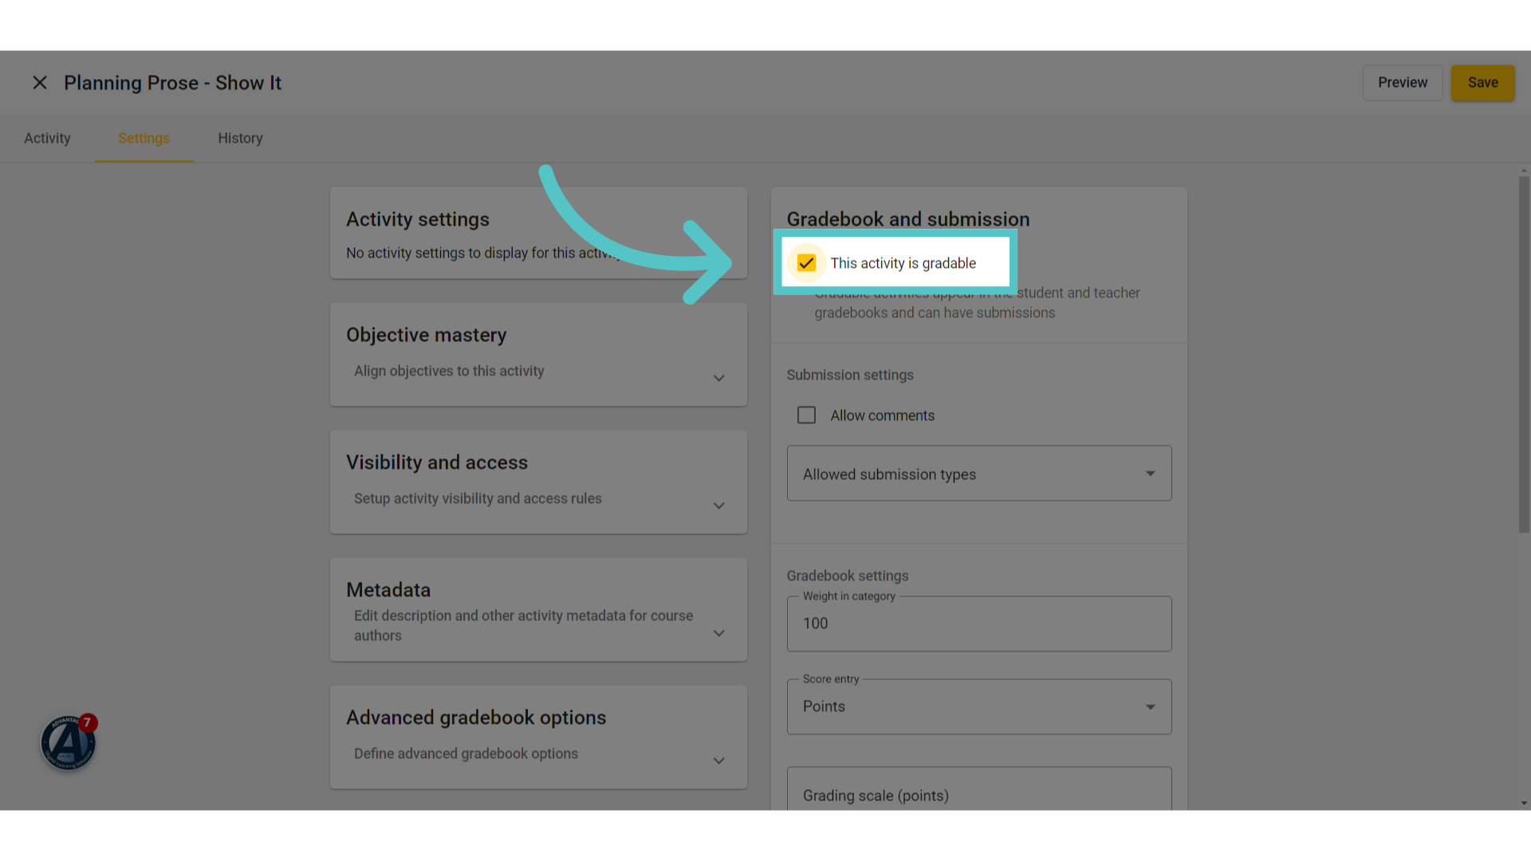Screen dimensions: 1531x861
Task: Open the Score entry Points dropdown
Action: coord(979,706)
